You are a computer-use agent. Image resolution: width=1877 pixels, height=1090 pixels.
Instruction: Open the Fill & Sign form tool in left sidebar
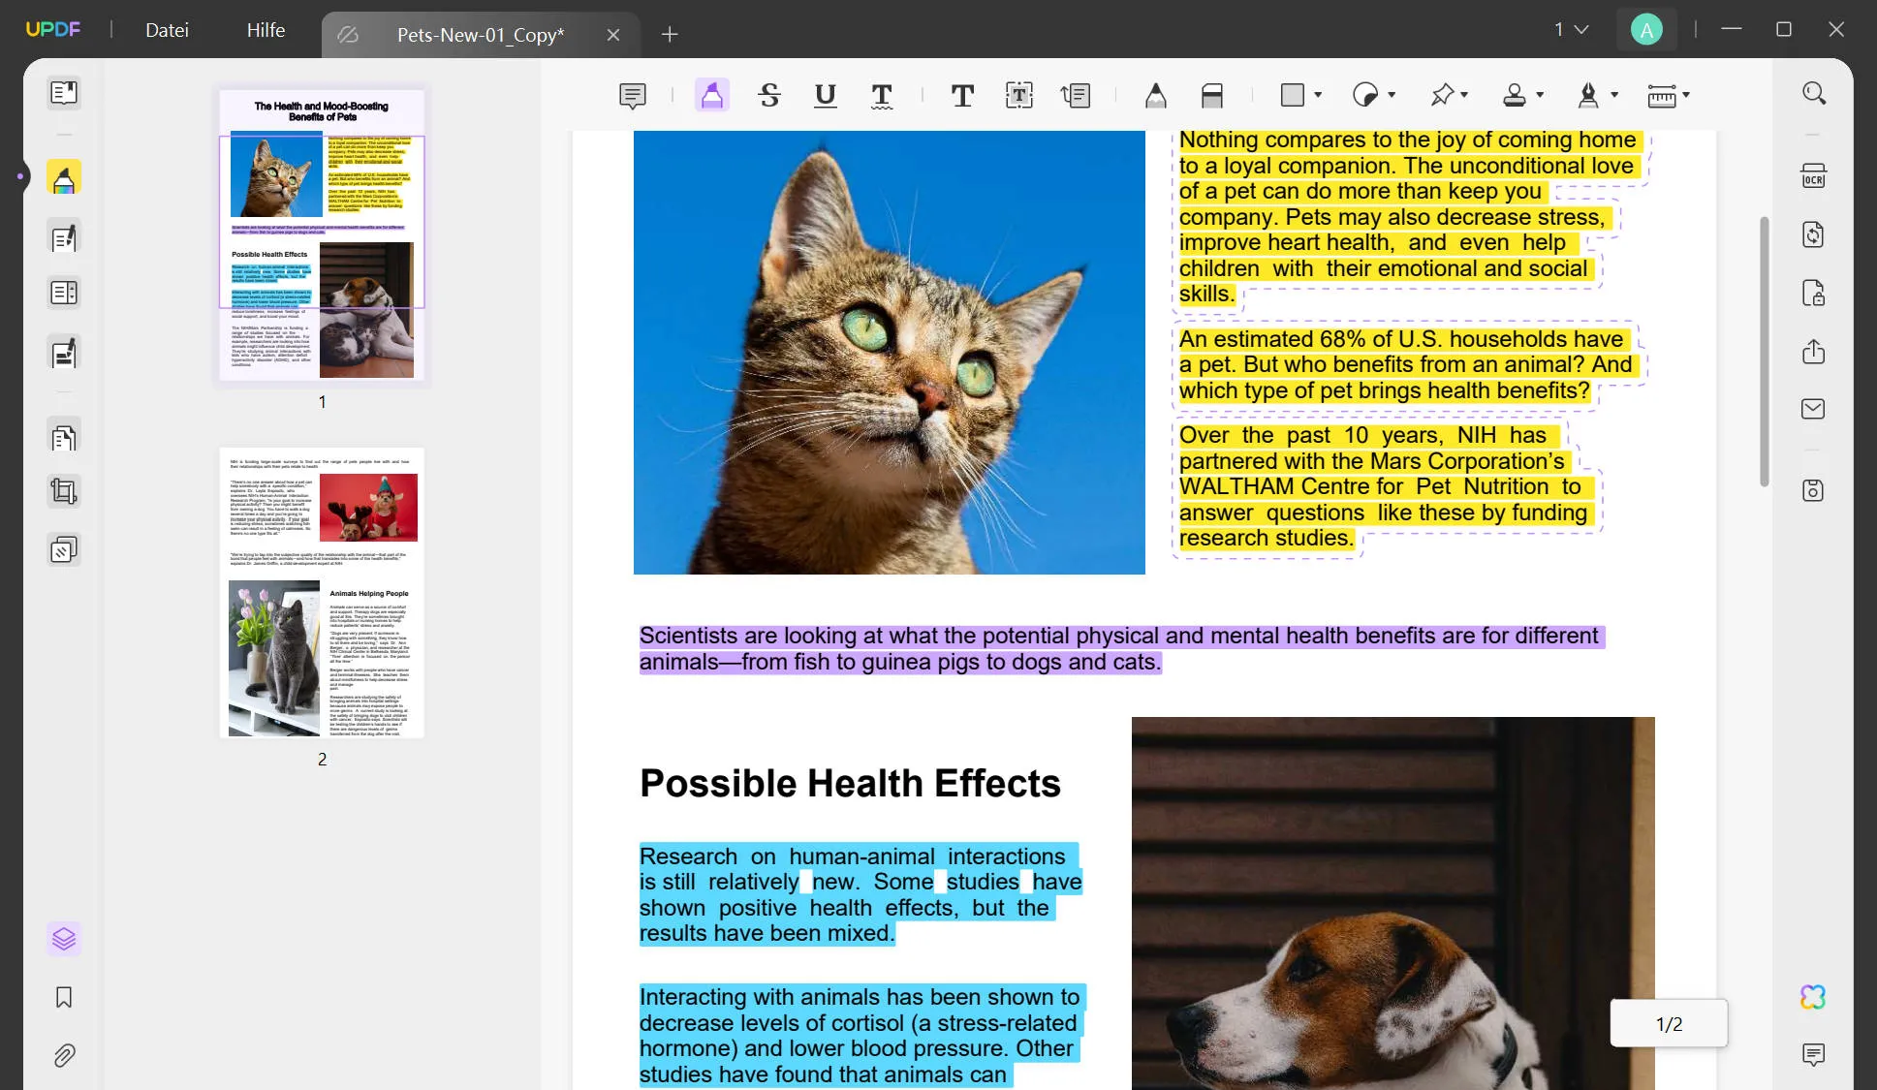click(64, 354)
